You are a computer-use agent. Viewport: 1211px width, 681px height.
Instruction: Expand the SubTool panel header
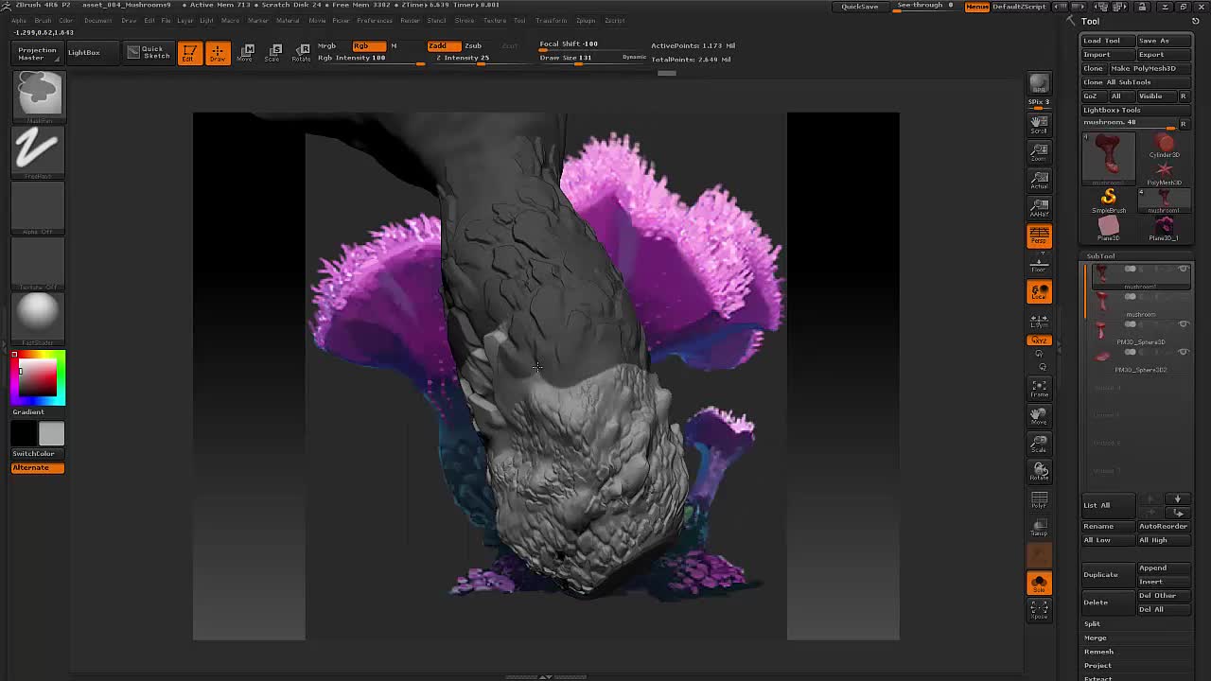1100,255
